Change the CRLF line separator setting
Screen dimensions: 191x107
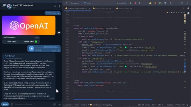(154, 105)
